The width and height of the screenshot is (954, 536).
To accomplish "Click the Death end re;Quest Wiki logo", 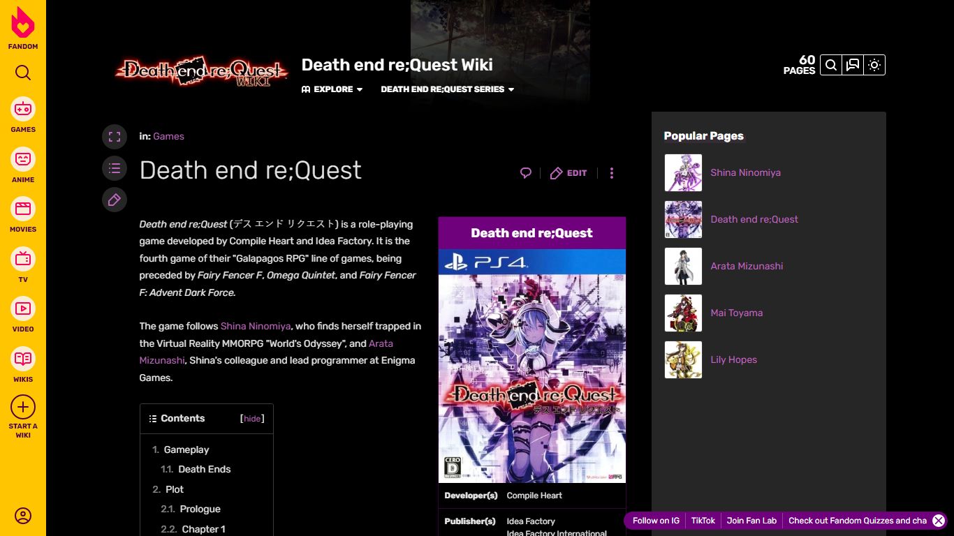I will 202,71.
